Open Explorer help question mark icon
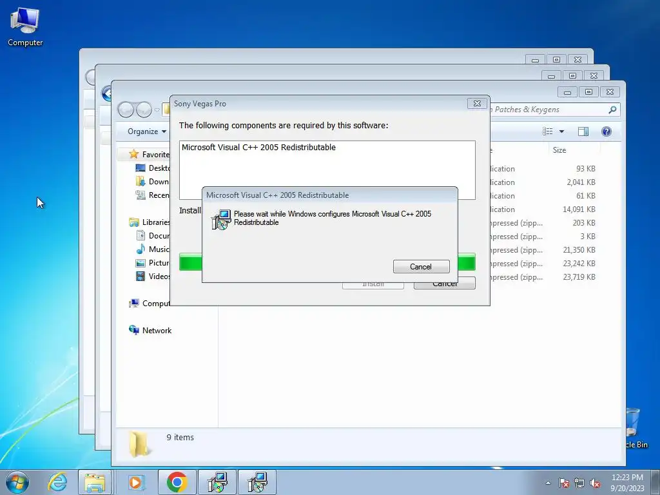 606,131
